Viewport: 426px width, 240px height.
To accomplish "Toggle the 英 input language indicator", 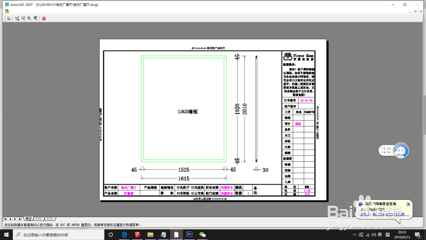I will pos(380,235).
